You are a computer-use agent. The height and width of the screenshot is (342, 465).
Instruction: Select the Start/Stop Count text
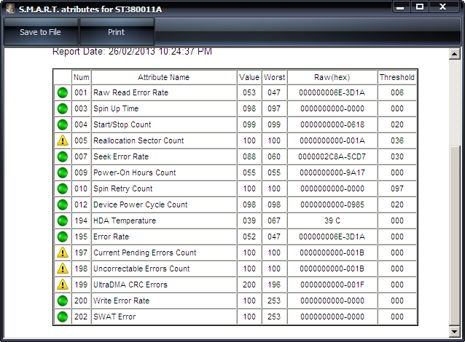[x=122, y=124]
